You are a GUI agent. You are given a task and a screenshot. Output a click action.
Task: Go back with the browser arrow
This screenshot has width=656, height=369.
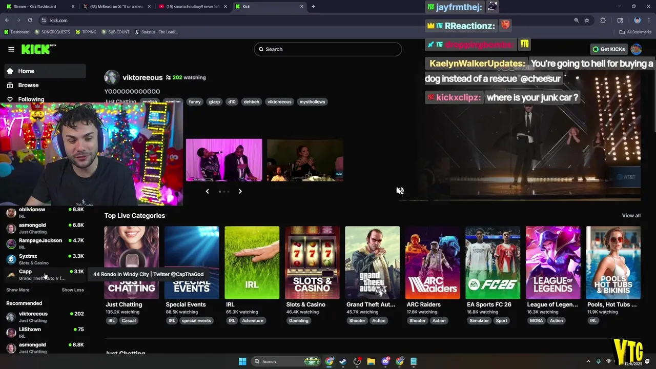[7, 20]
